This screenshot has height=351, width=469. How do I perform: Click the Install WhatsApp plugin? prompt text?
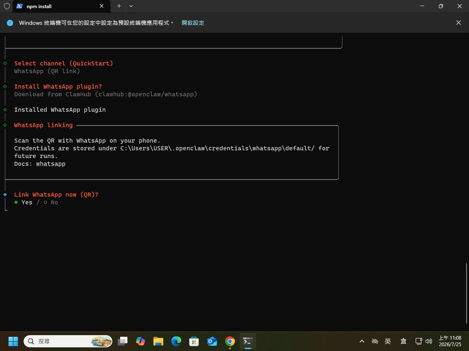pyautogui.click(x=58, y=87)
